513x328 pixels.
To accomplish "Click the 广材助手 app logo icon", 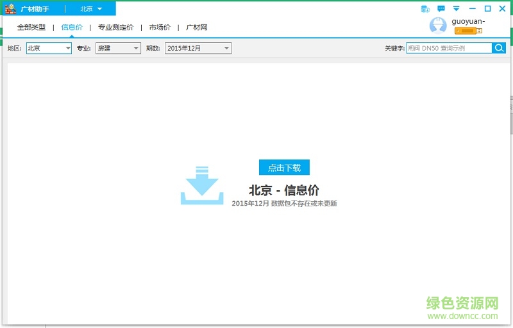I will pos(10,9).
